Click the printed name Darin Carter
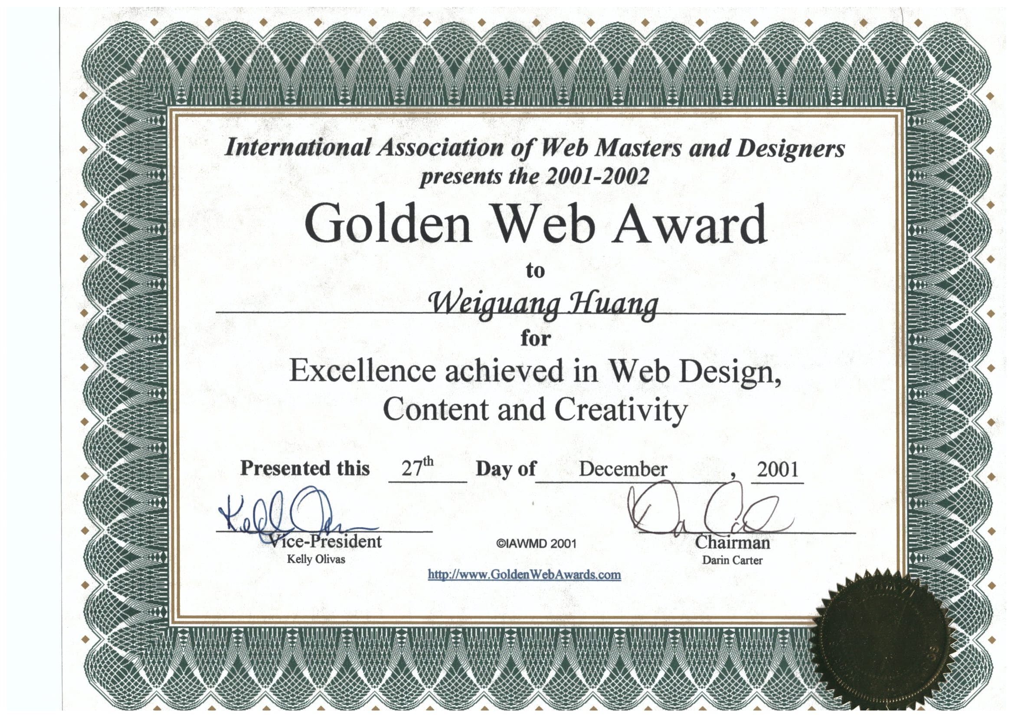 point(732,560)
